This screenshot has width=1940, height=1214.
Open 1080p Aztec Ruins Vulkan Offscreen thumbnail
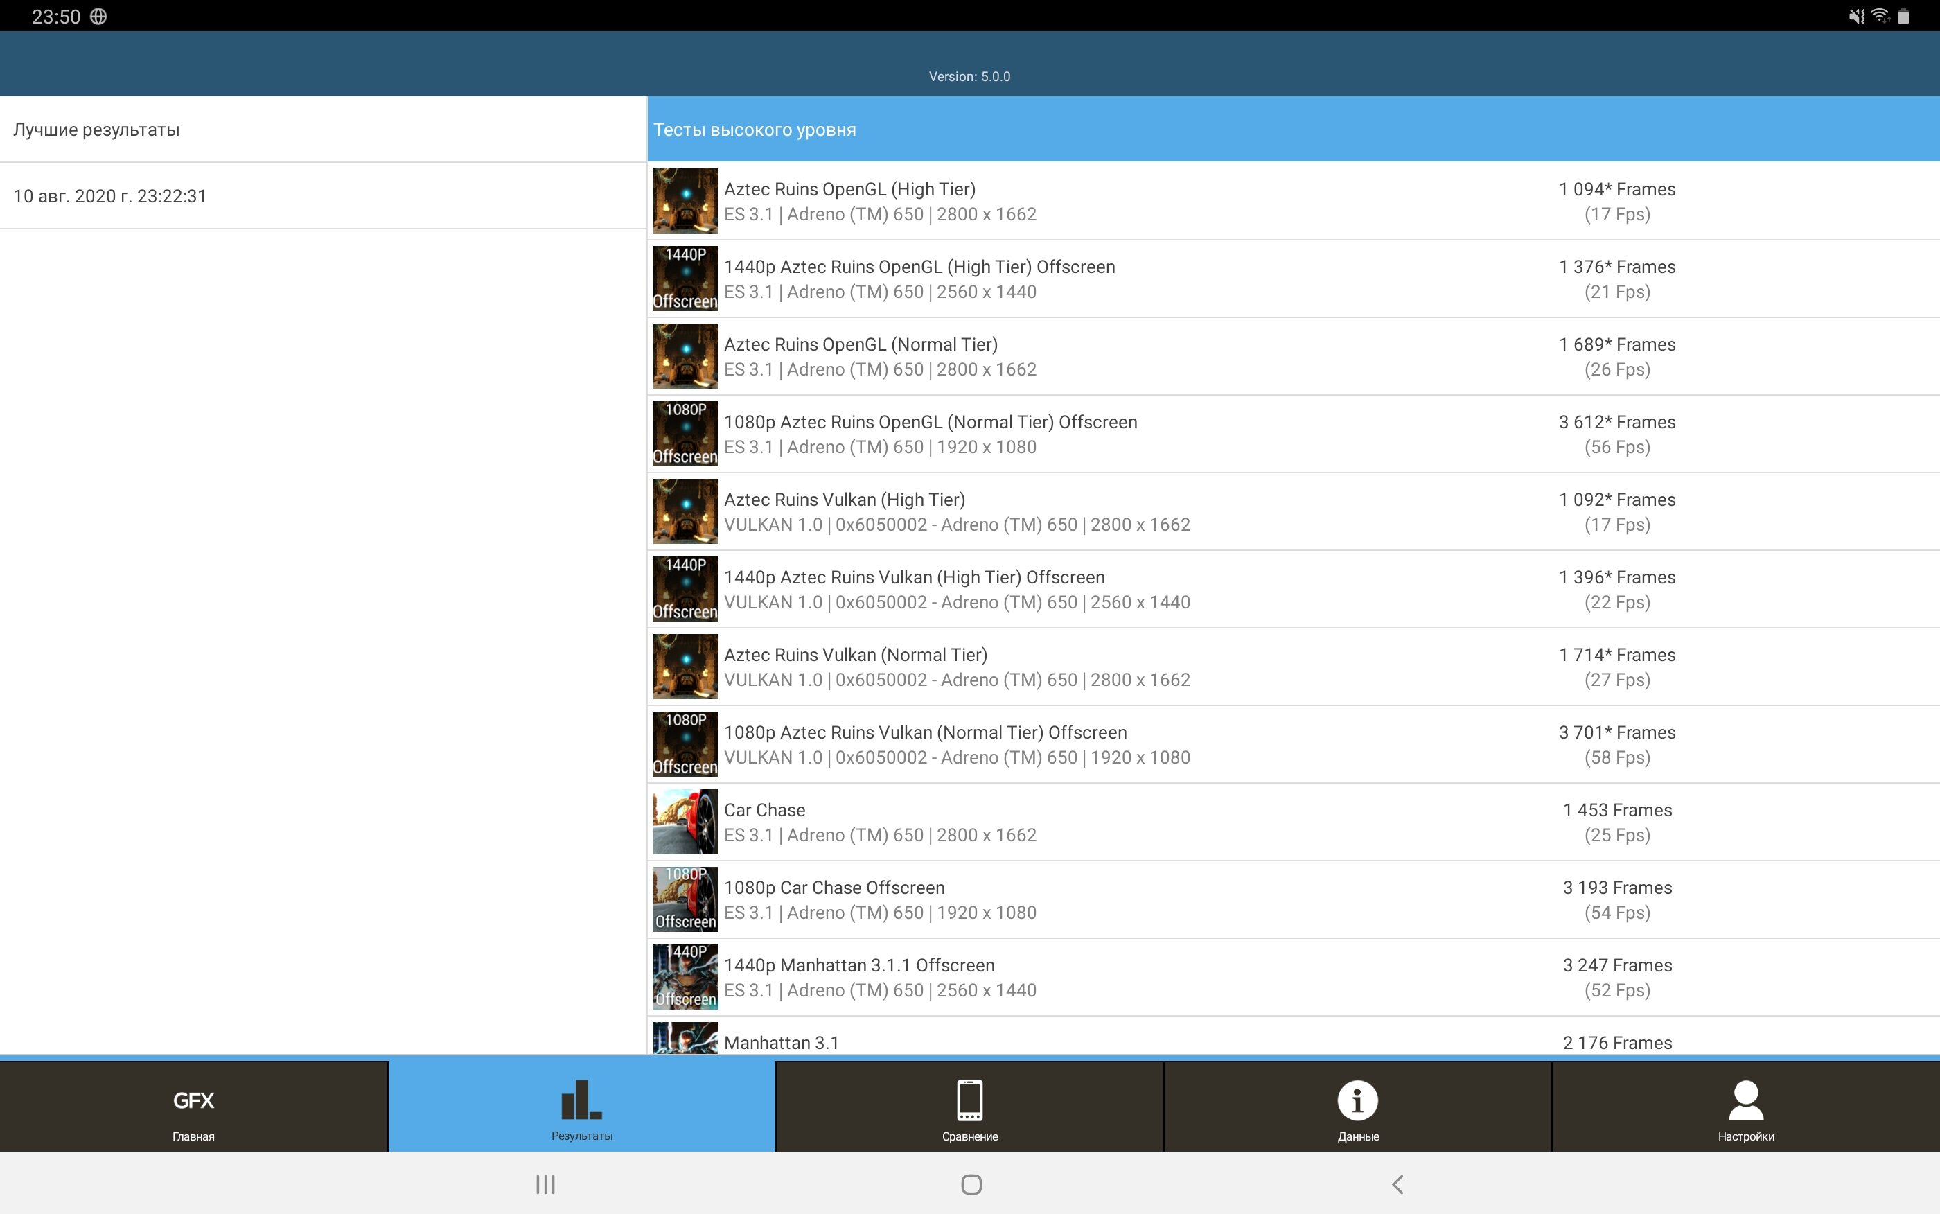coord(685,744)
